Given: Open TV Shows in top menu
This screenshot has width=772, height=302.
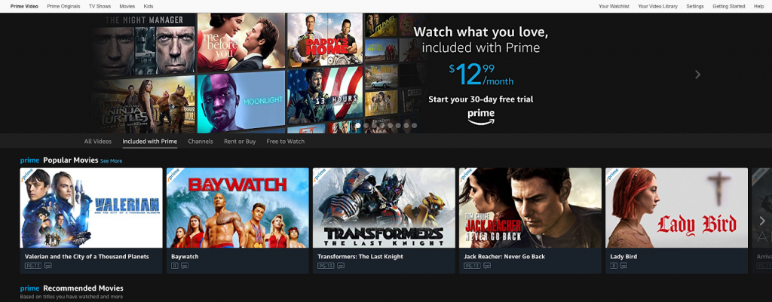Looking at the screenshot, I should [99, 6].
